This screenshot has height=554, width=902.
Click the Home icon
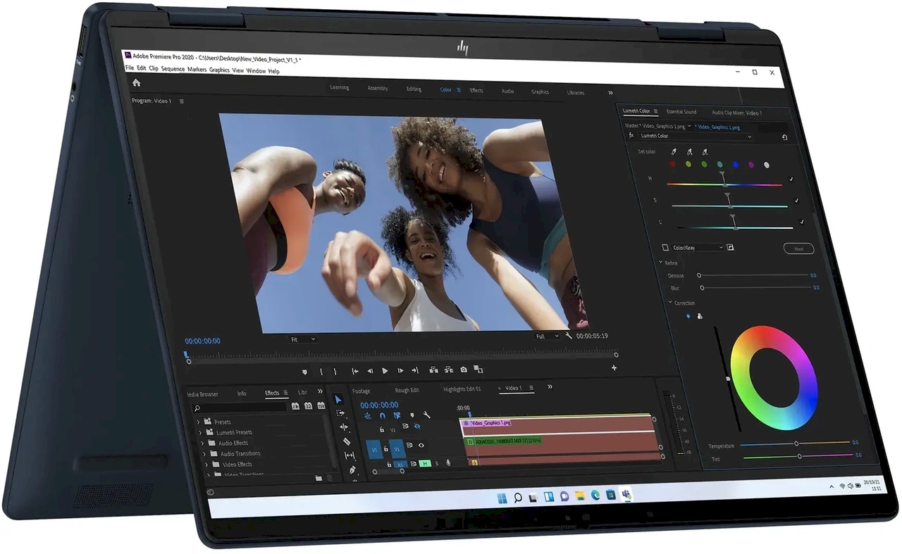[136, 82]
